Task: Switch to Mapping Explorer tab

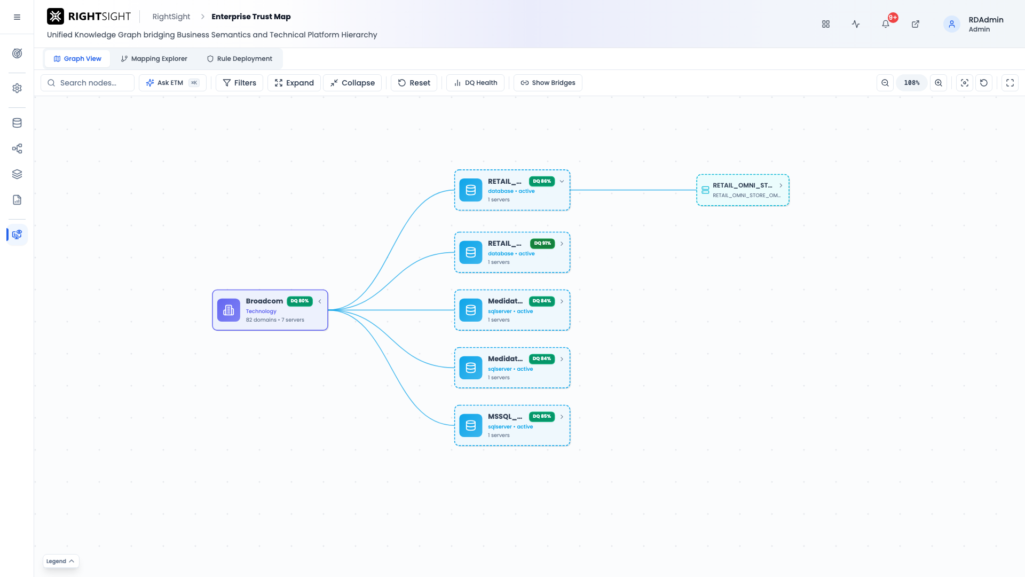Action: 154,59
